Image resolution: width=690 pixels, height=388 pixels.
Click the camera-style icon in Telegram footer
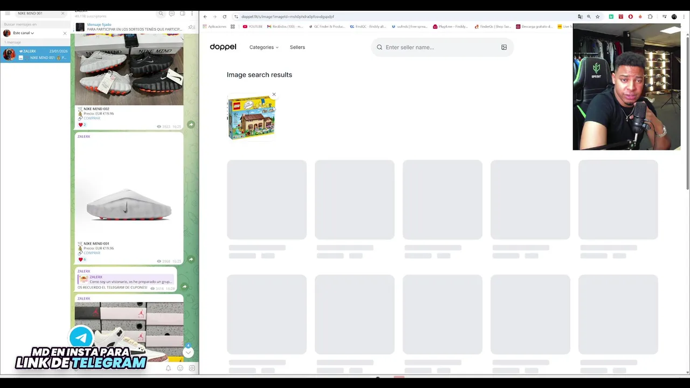point(192,368)
